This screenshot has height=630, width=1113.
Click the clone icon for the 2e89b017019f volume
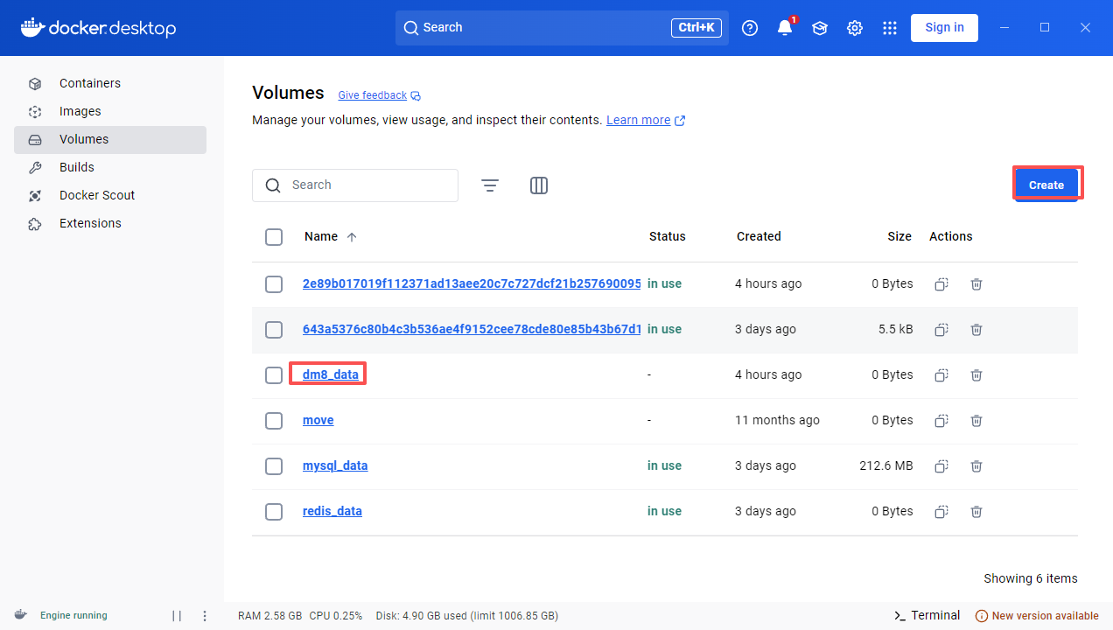(941, 283)
